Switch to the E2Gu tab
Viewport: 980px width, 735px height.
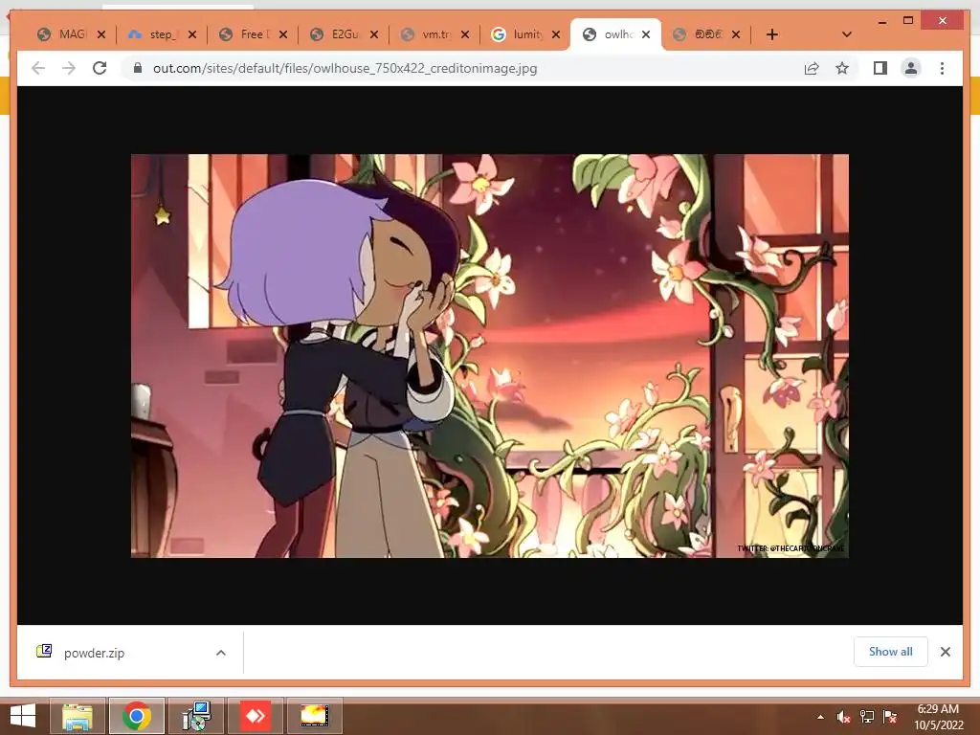(x=336, y=34)
